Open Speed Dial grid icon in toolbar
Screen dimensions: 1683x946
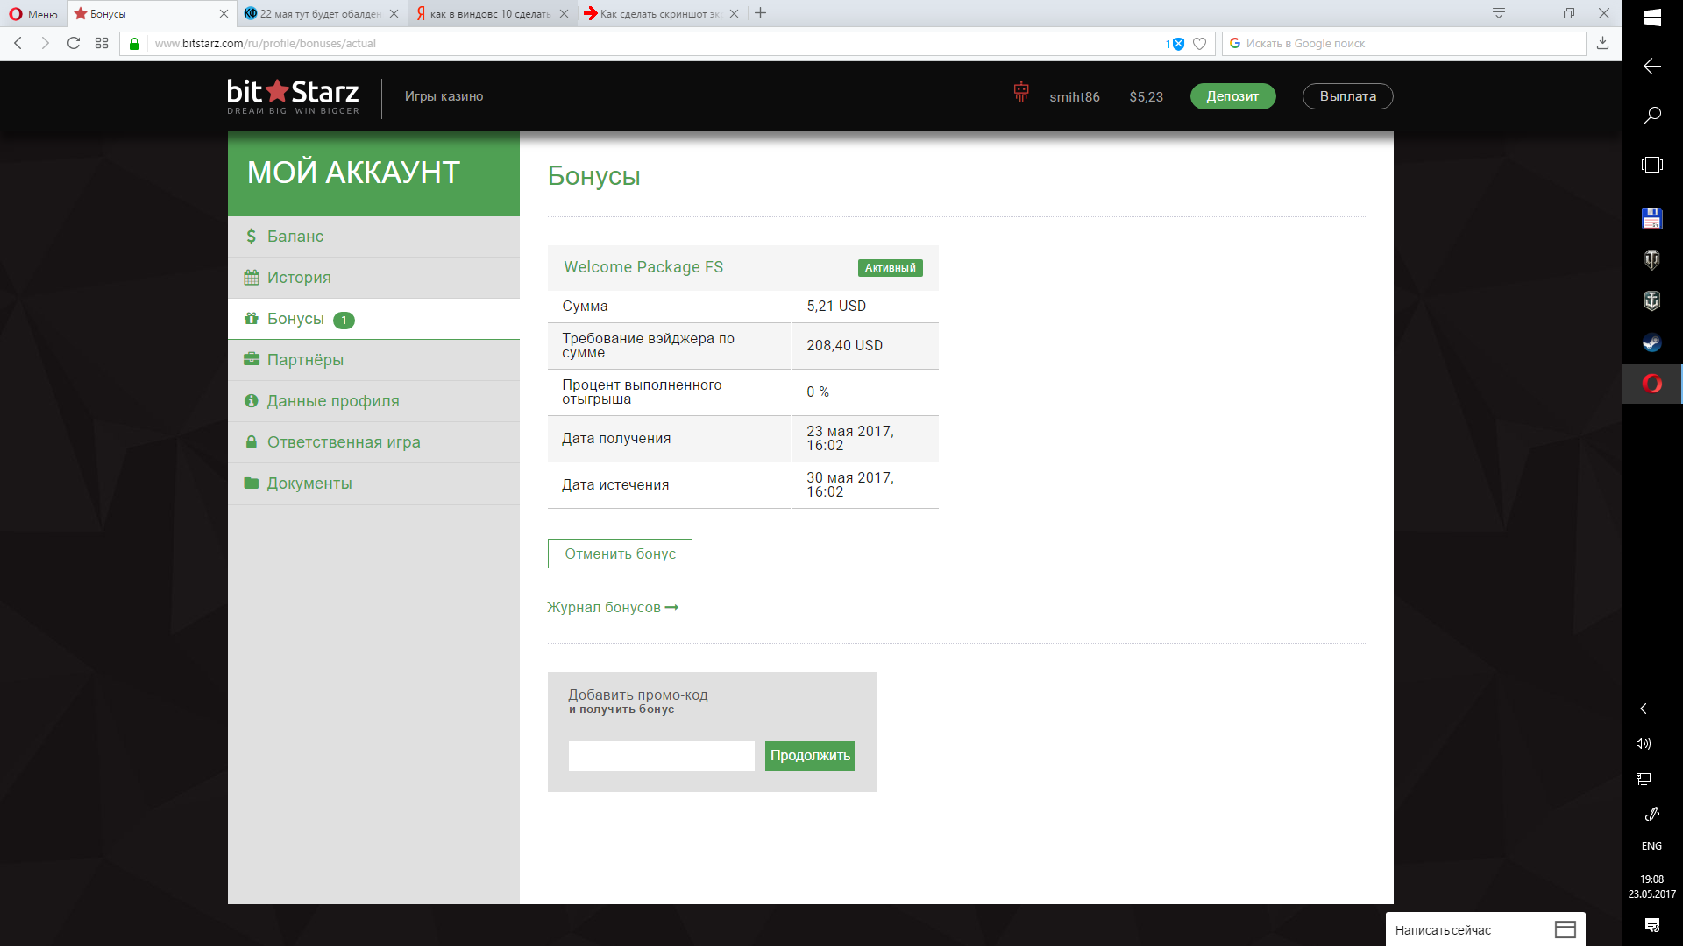click(x=102, y=43)
